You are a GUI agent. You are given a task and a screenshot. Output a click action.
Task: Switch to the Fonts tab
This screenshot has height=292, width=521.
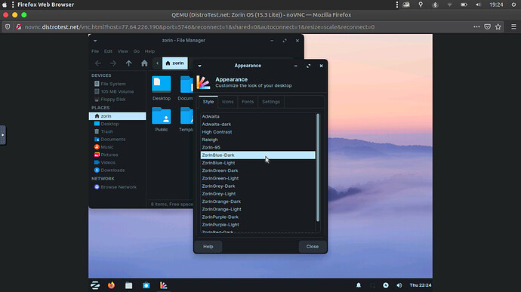248,102
